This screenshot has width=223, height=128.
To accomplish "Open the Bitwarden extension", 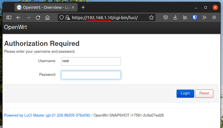I will coord(195,17).
